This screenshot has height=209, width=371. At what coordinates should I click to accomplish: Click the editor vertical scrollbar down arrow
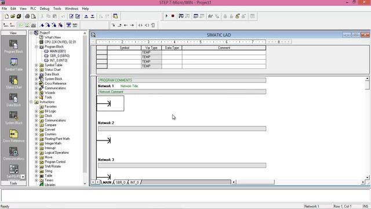click(367, 177)
